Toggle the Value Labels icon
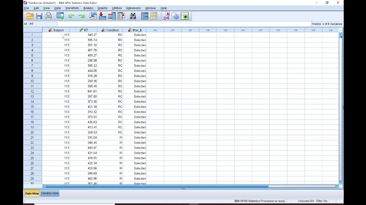This screenshot has width=366, height=205. [x=166, y=16]
